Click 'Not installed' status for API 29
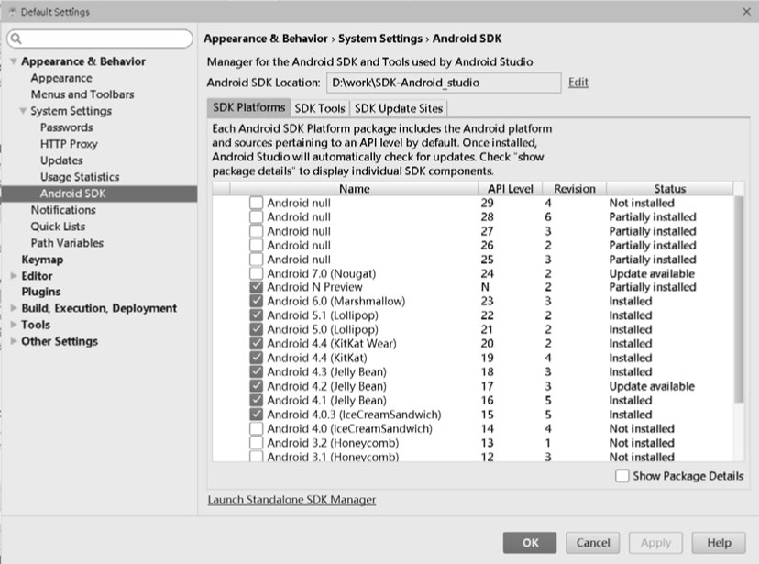 point(642,203)
